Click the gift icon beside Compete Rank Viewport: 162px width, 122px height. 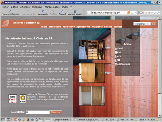pos(75,120)
